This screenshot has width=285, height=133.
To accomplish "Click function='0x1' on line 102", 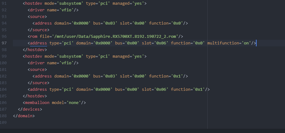I will click(166, 76).
